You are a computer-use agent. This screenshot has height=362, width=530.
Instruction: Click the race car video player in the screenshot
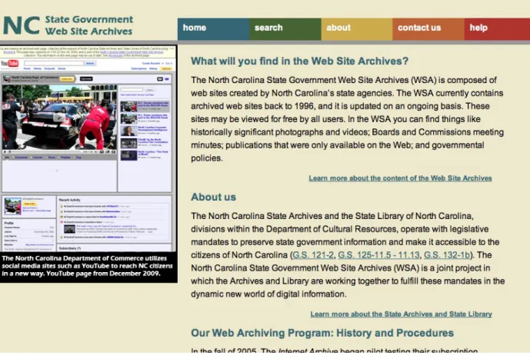pos(59,117)
